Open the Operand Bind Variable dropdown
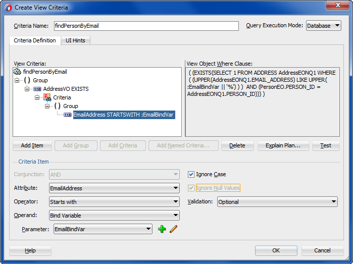 point(114,216)
